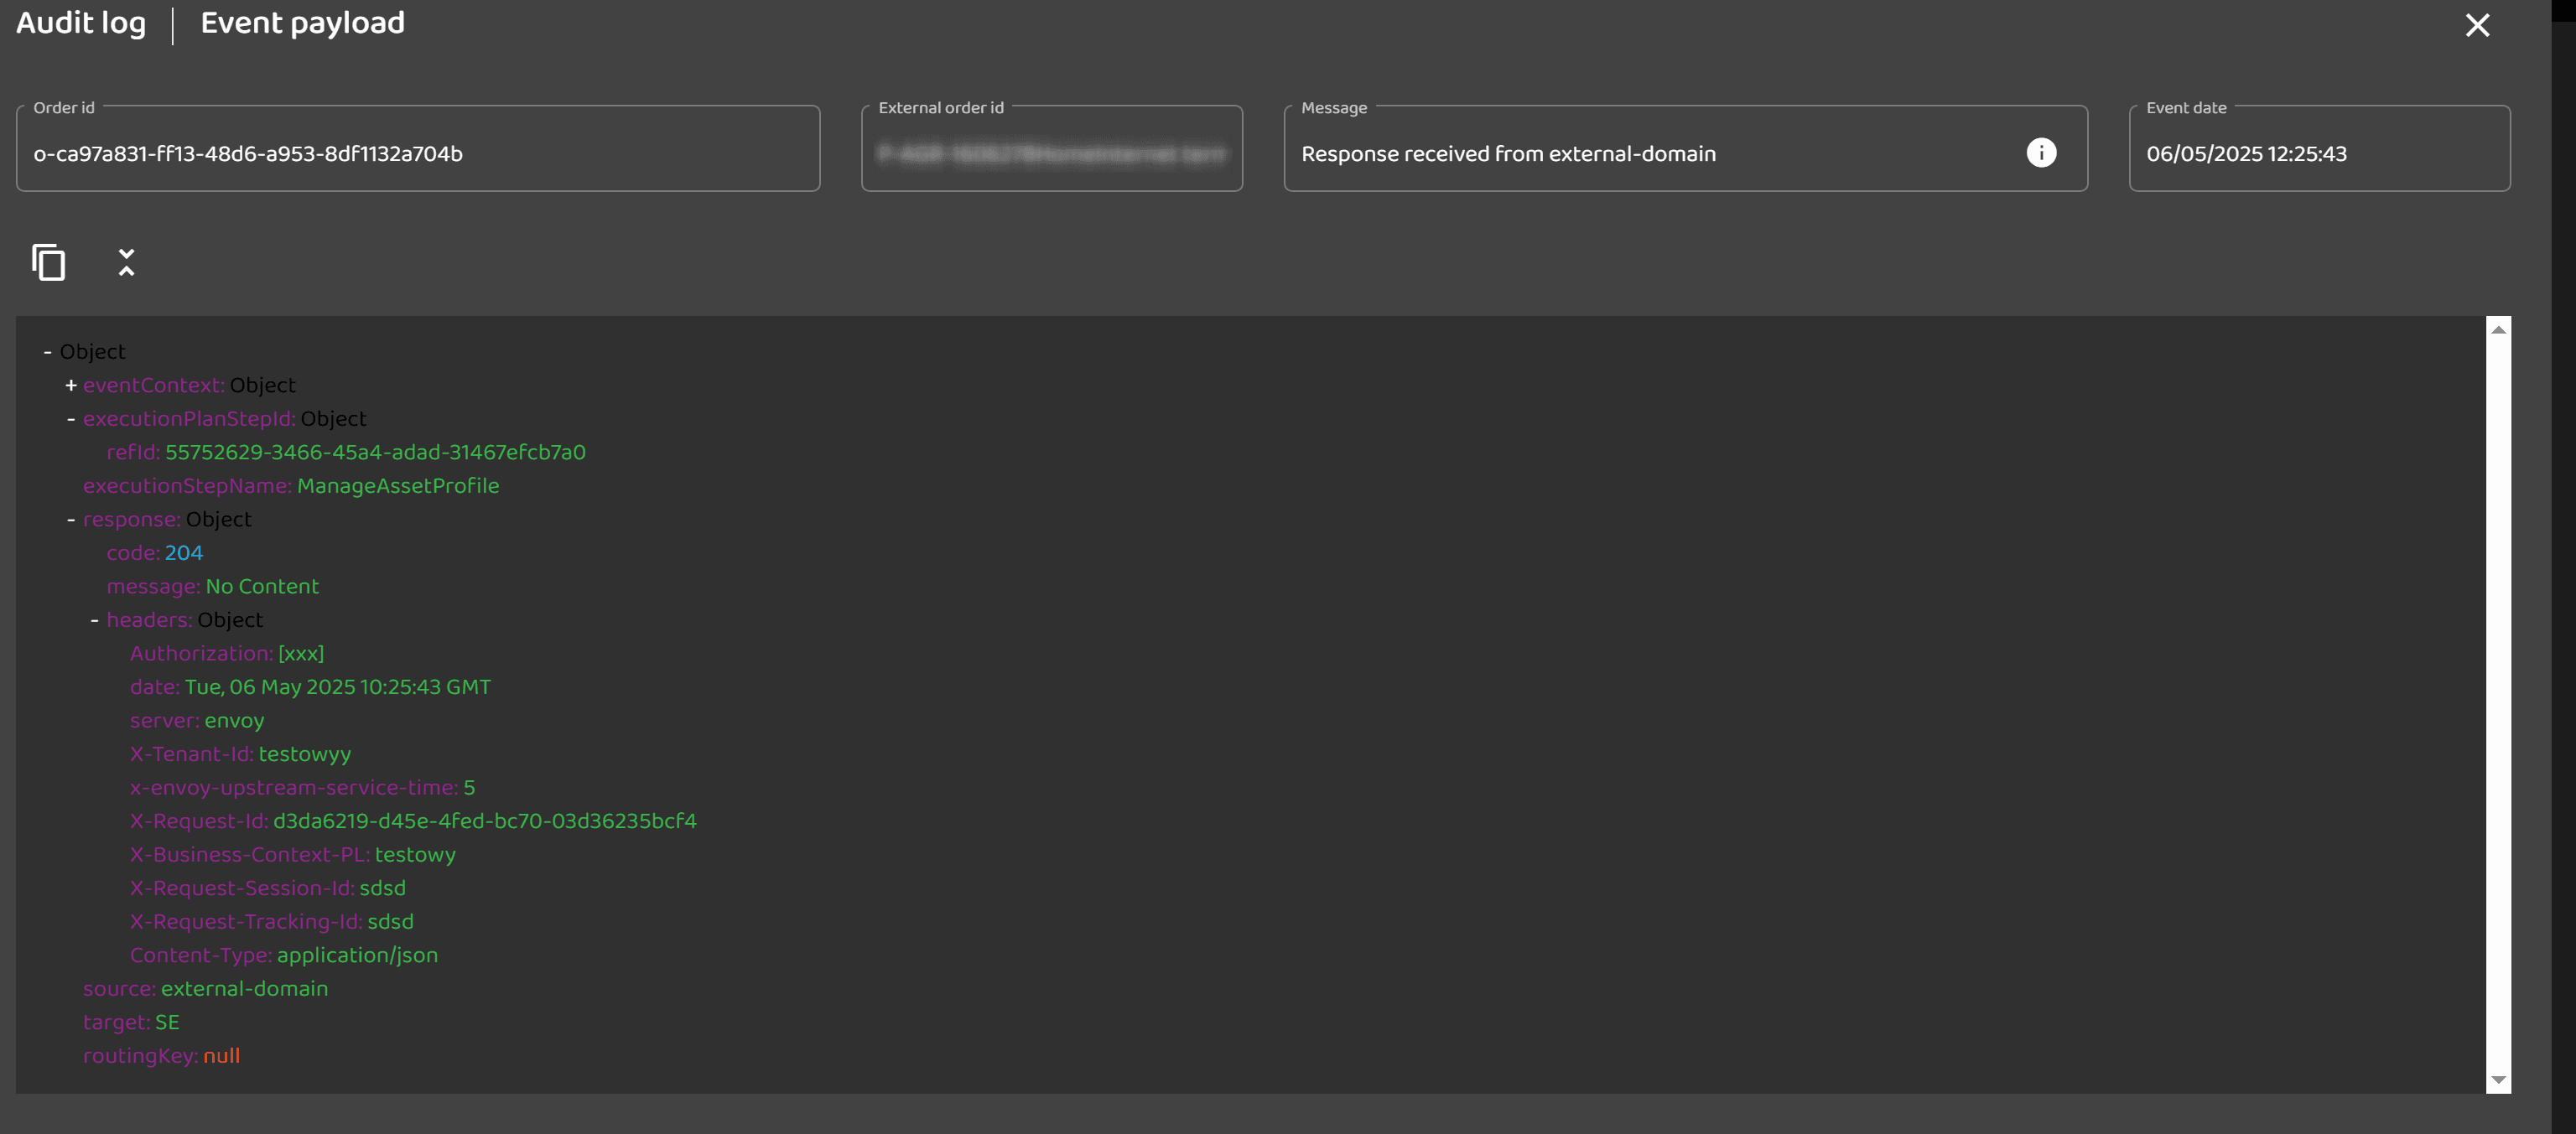Copy payload with the copy icon

coord(48,263)
